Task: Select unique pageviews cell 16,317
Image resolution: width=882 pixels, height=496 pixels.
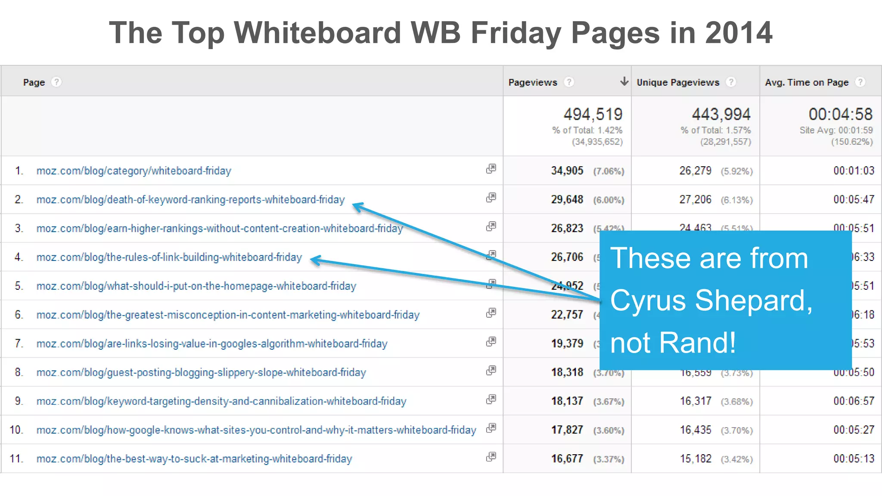Action: point(696,401)
